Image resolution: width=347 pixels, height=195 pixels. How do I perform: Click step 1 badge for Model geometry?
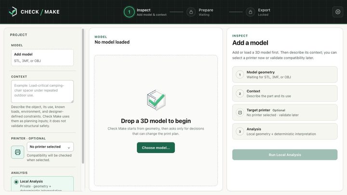[240, 75]
